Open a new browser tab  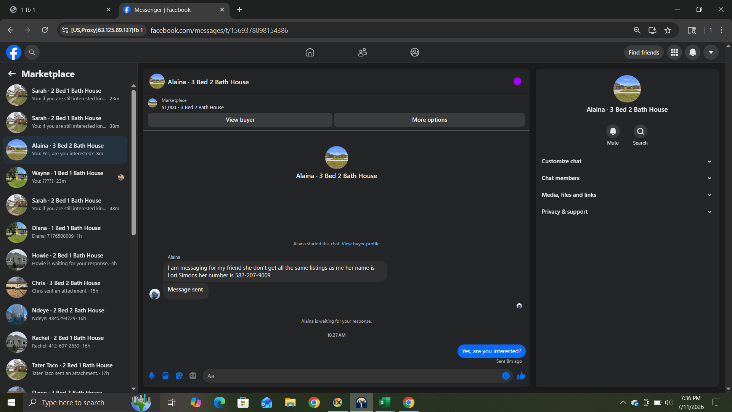239,10
